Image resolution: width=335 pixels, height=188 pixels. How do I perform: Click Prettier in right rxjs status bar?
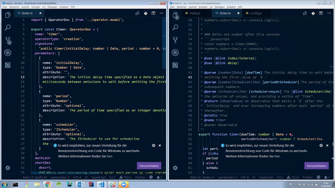(x=308, y=177)
